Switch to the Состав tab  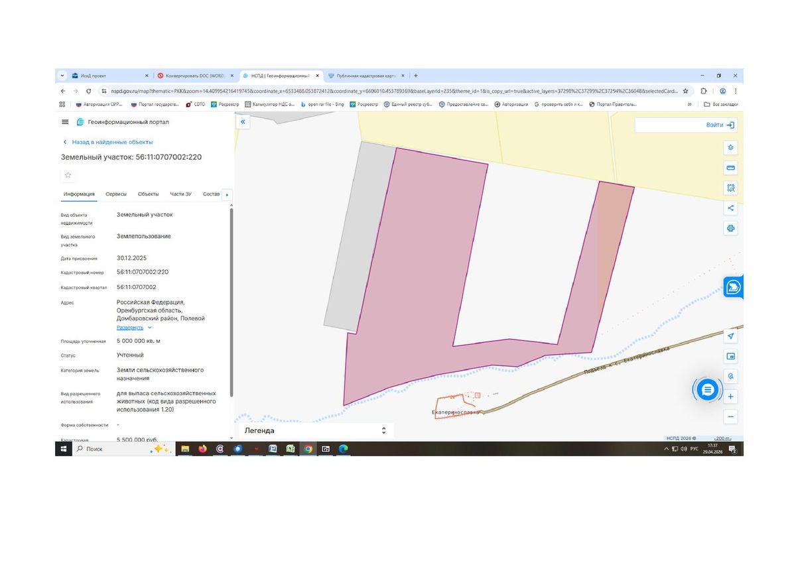[x=211, y=194]
